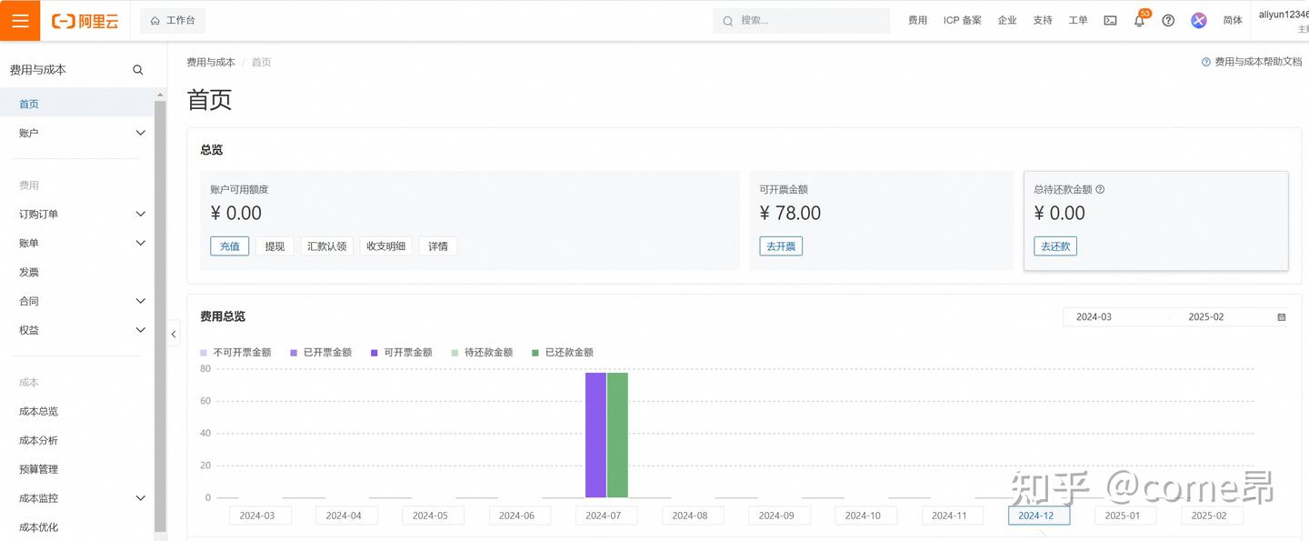The height and width of the screenshot is (541, 1309).
Task: Open 预算管理 in the sidebar
Action: (x=77, y=469)
